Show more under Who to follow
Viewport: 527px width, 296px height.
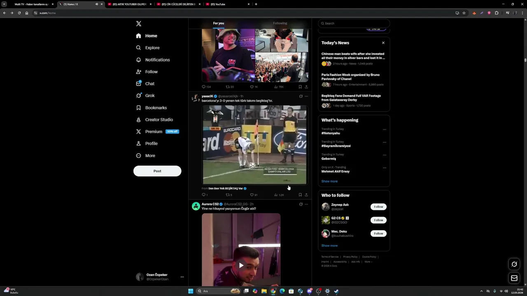coord(329,246)
